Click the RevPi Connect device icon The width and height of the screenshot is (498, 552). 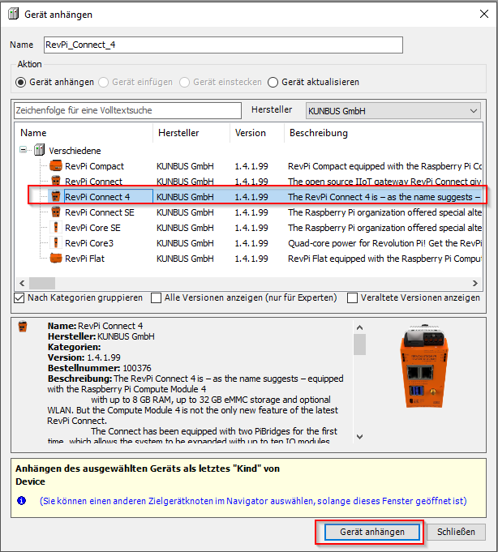56,182
